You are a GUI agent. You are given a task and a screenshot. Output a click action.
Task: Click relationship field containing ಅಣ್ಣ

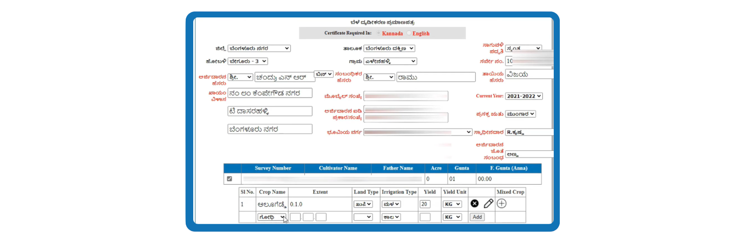(x=529, y=154)
